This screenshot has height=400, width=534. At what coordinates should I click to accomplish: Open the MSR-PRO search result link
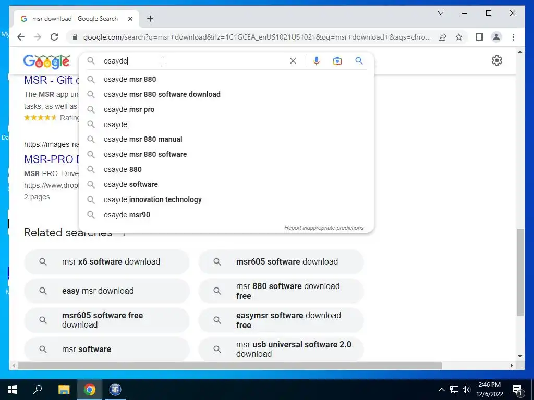tap(51, 159)
